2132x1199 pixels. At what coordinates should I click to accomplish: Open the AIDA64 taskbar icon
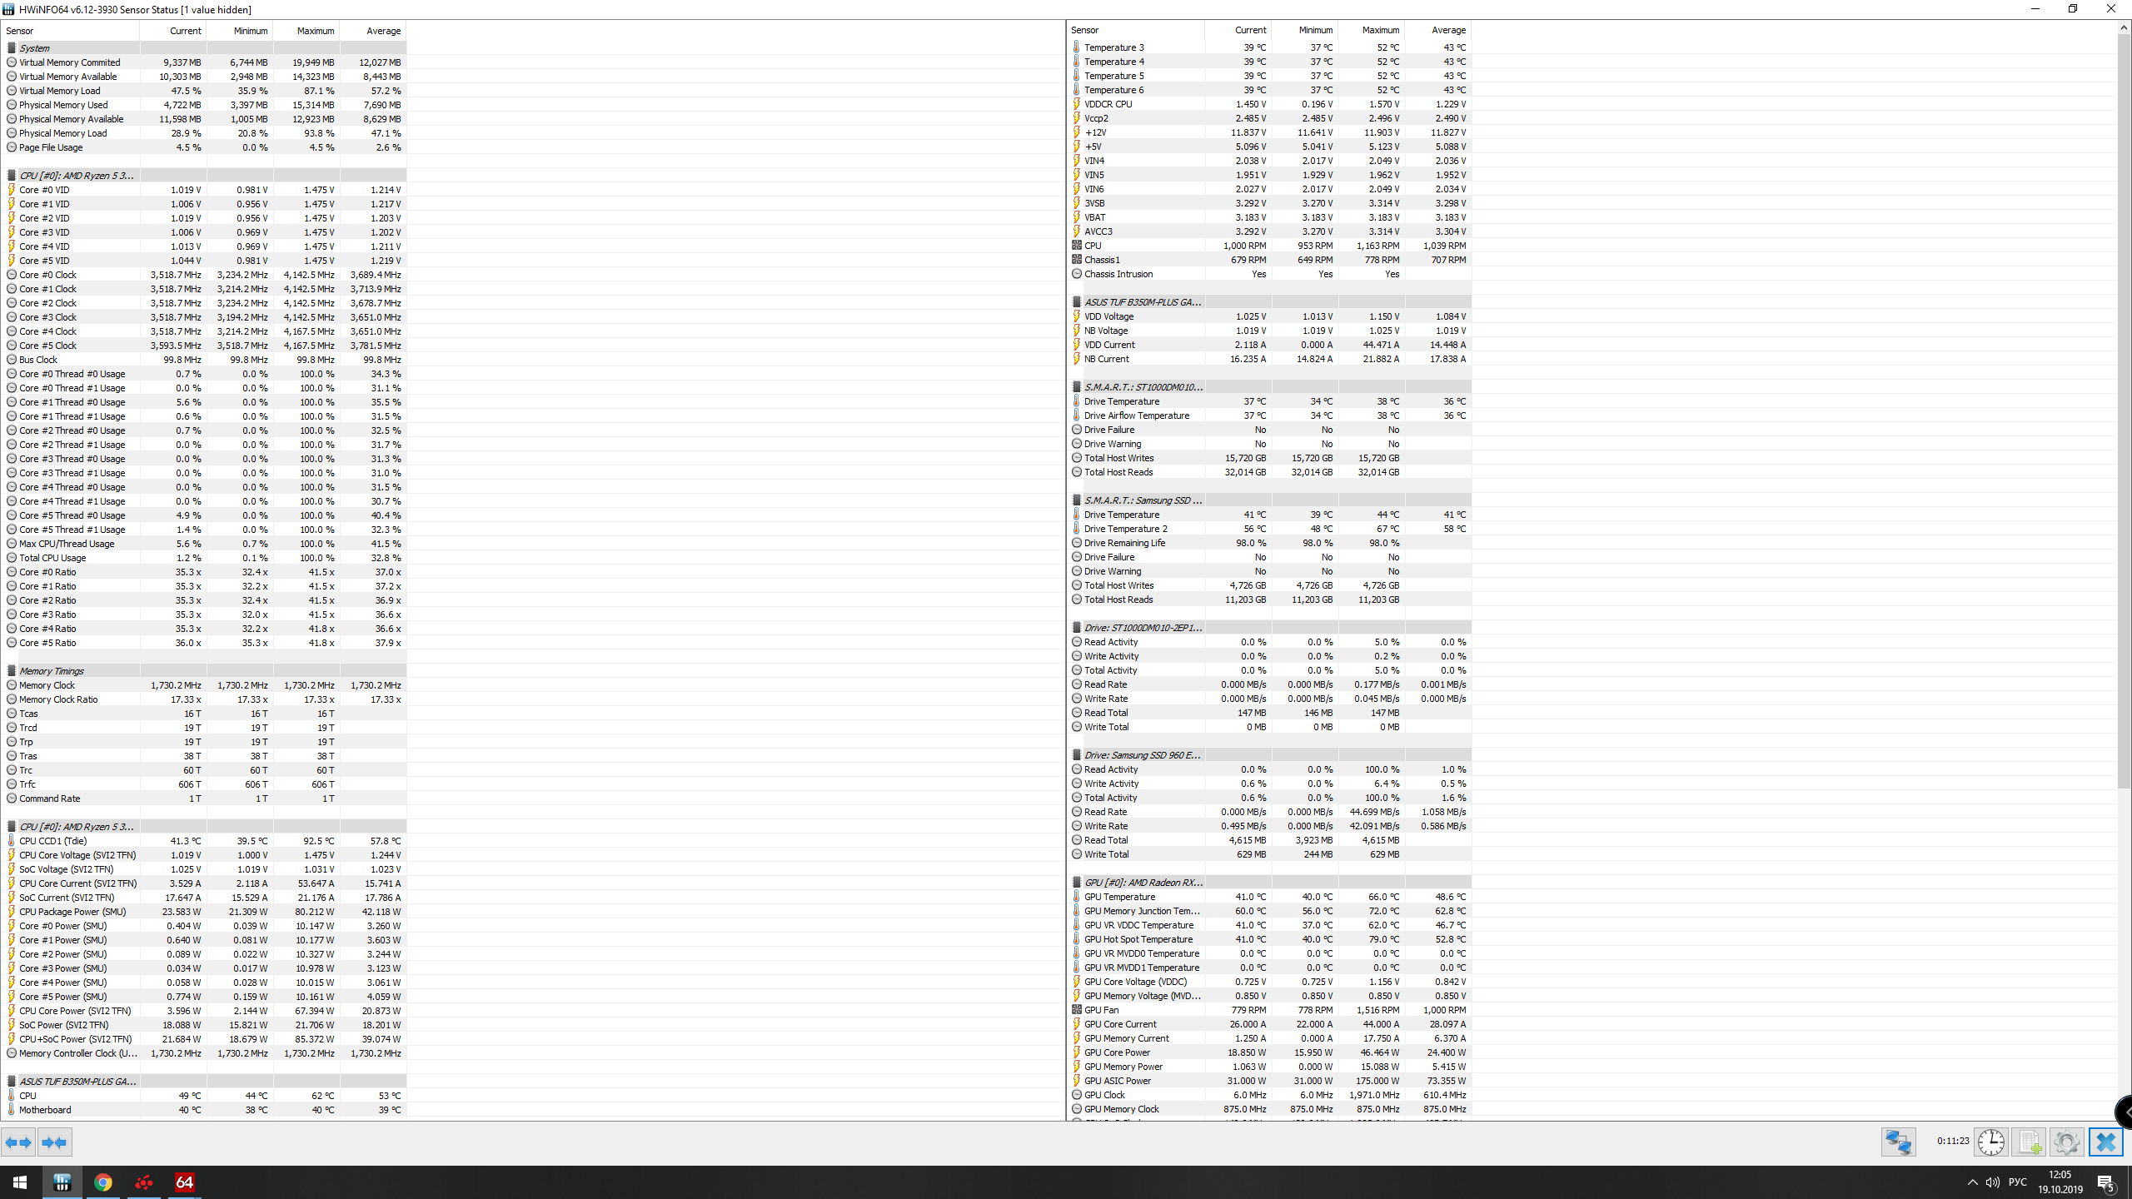[184, 1182]
